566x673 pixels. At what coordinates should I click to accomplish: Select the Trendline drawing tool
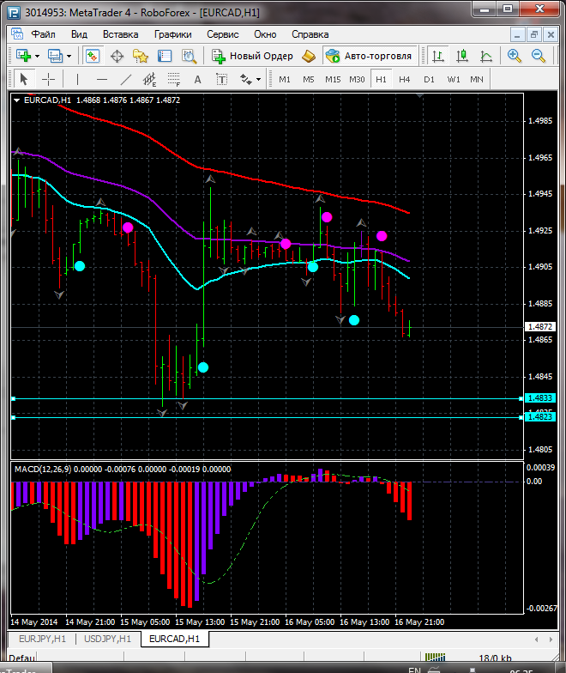[126, 79]
